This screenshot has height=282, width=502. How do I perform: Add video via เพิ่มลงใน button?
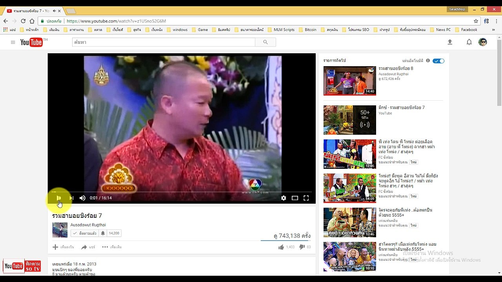[x=64, y=247]
